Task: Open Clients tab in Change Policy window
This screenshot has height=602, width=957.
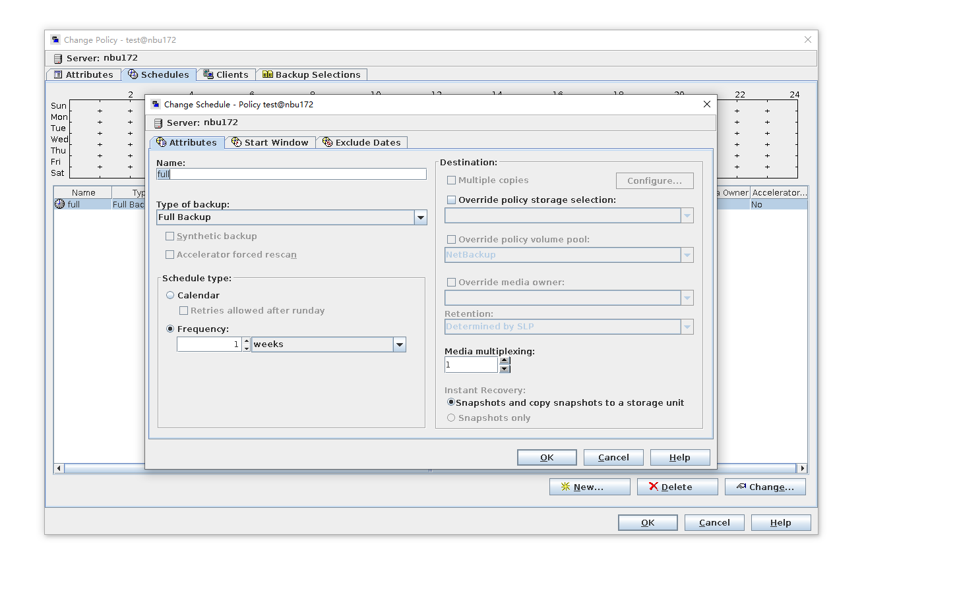Action: coord(226,74)
